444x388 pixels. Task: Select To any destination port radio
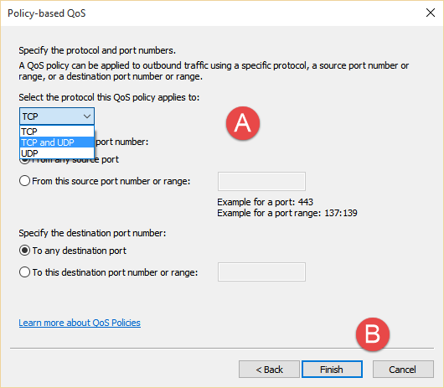pos(24,251)
